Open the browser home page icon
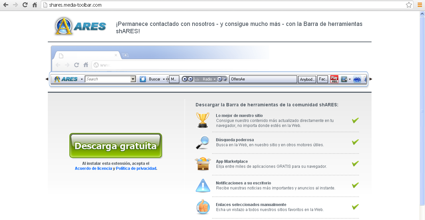Viewport: 425px width, 220px height. [35, 5]
